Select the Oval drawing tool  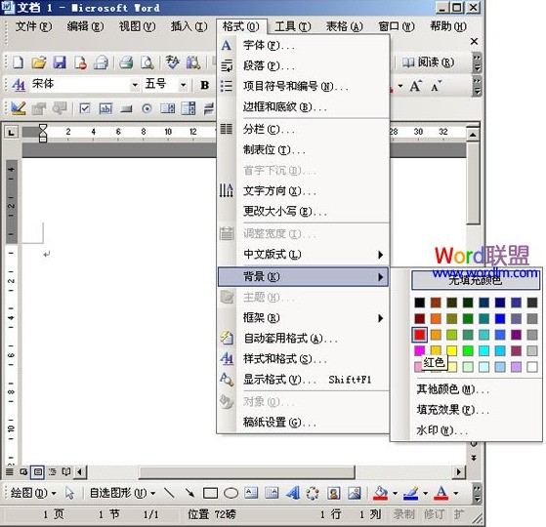tap(231, 493)
